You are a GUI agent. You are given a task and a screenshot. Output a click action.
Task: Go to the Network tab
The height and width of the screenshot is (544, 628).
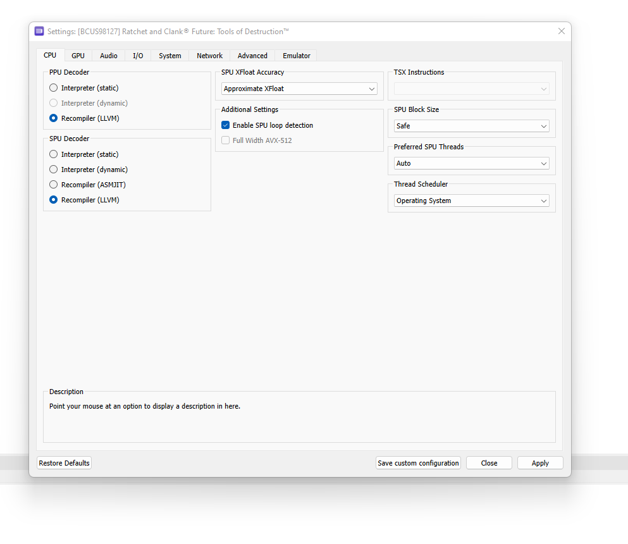coord(209,56)
